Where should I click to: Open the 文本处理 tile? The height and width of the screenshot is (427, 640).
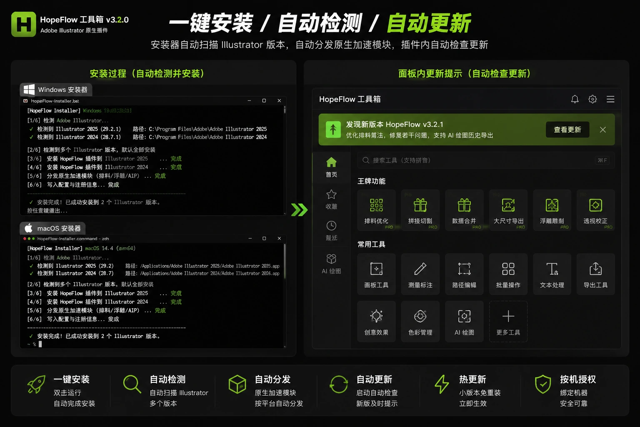pyautogui.click(x=552, y=274)
